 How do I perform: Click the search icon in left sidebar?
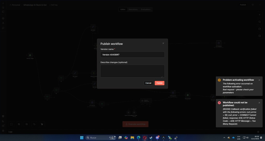[x=3, y=7]
